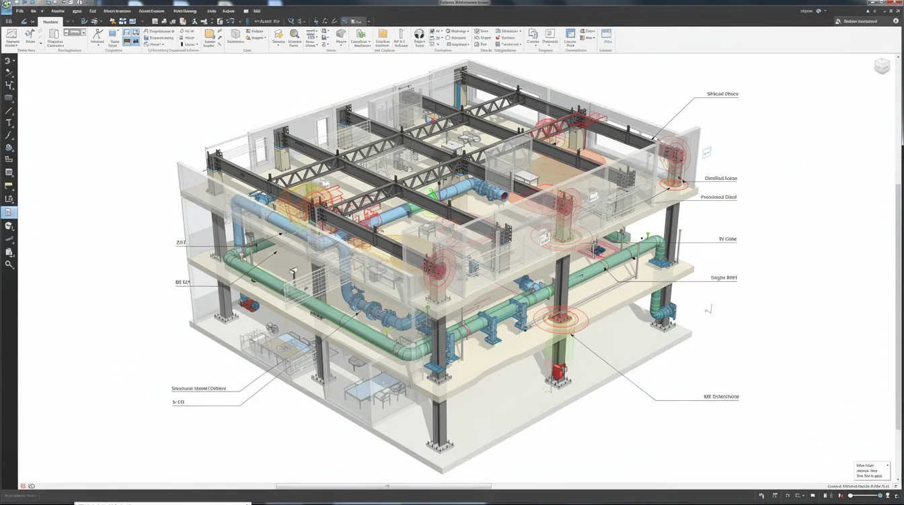Click the sign-in search field at top right
Screen dimensions: 904x505
867,21
